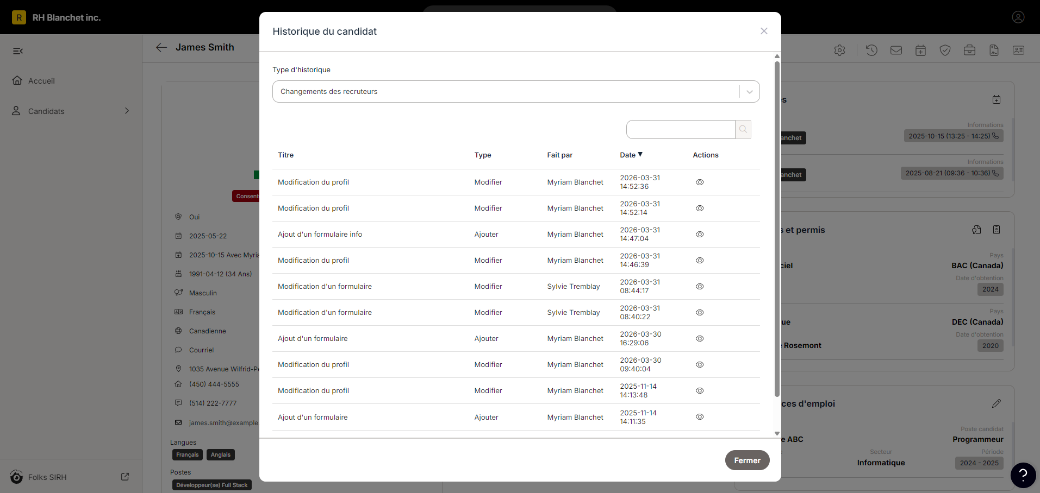
Task: Open the Type d'historique dropdown
Action: click(516, 92)
